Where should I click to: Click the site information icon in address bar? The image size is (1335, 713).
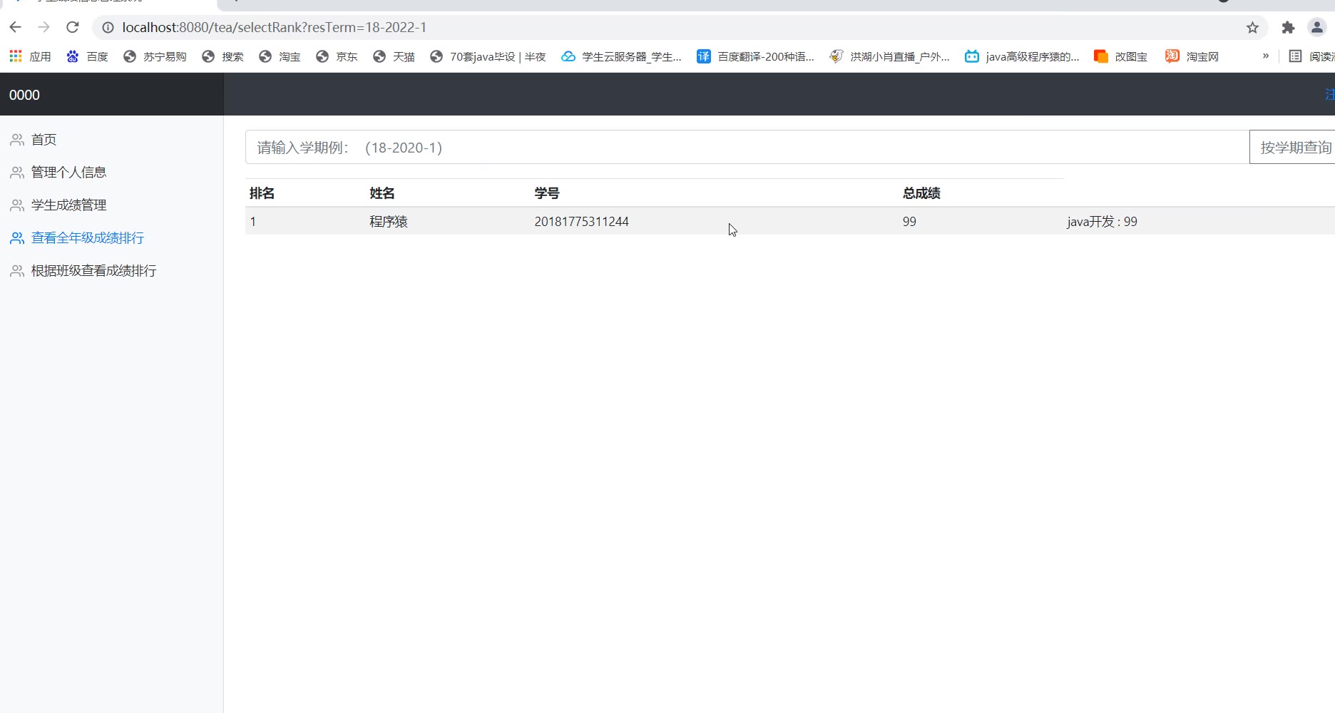(108, 27)
